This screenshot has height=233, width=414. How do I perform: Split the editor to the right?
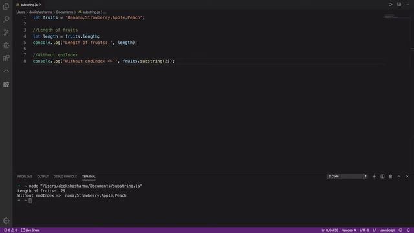(x=399, y=5)
